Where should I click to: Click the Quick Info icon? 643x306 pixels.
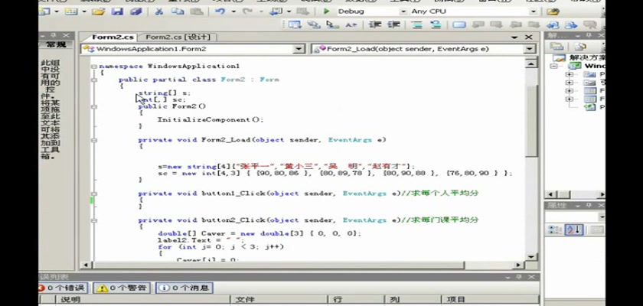[x=332, y=24]
